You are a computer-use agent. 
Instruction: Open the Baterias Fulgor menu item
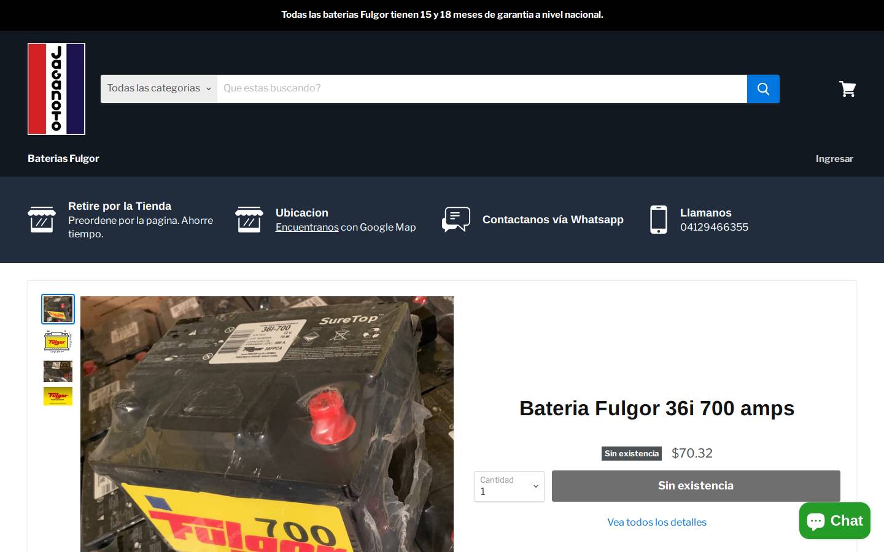coord(63,158)
